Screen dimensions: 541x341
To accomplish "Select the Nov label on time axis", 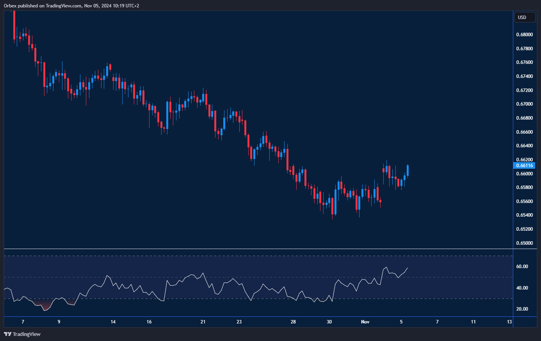I will (x=365, y=322).
